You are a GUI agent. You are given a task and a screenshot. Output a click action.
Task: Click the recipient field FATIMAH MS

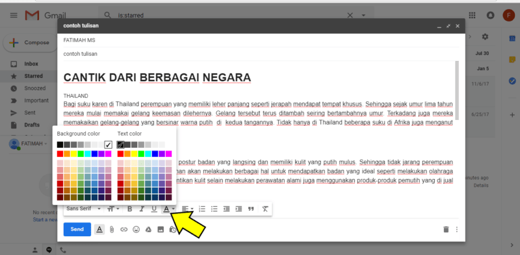pos(261,40)
